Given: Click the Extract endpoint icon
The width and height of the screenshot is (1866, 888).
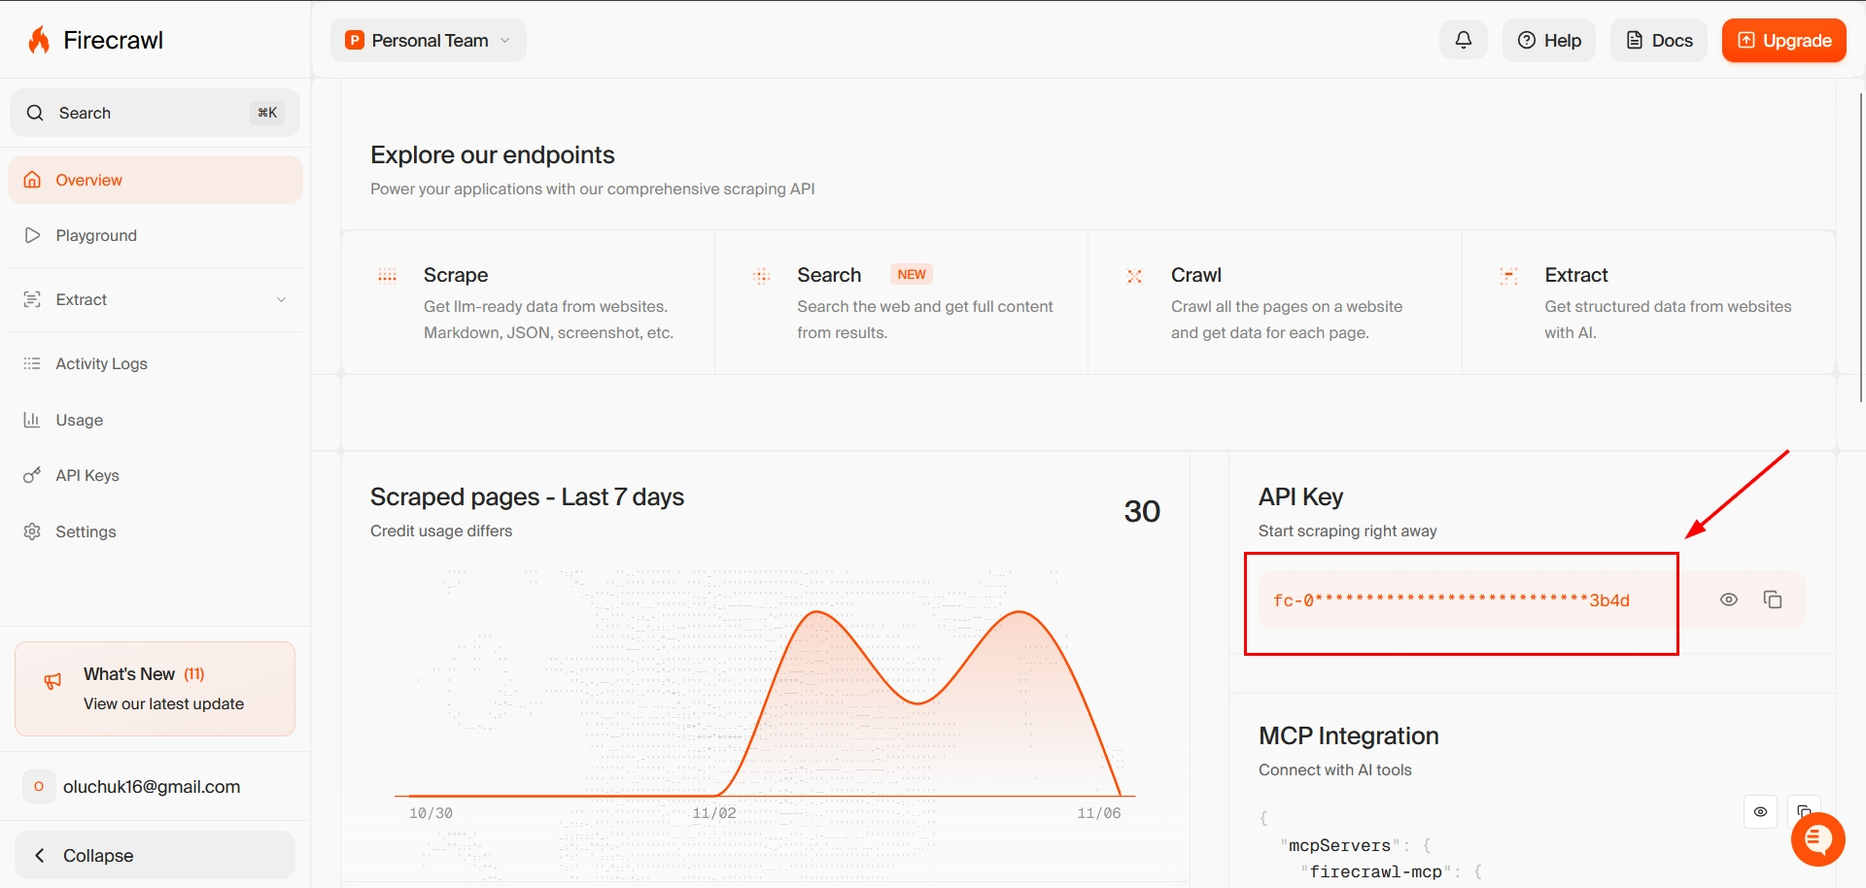Looking at the screenshot, I should (x=1508, y=276).
